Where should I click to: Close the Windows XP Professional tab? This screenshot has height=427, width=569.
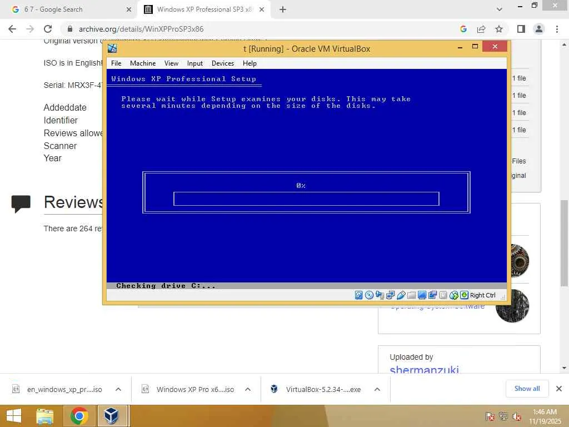click(262, 10)
